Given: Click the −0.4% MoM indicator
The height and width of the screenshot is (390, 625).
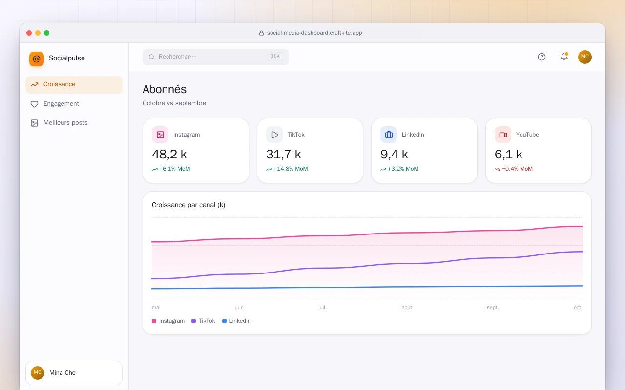Looking at the screenshot, I should [x=514, y=169].
